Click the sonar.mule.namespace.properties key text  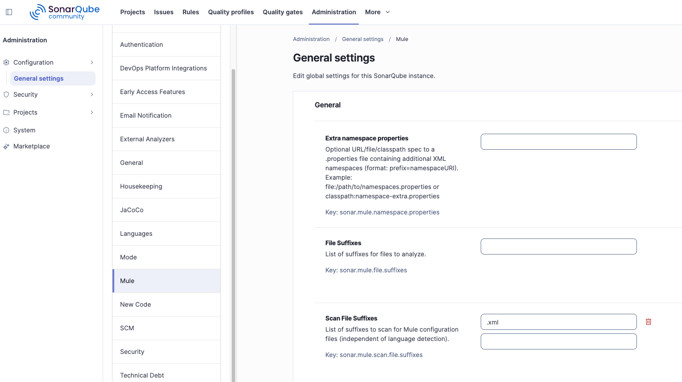click(390, 212)
